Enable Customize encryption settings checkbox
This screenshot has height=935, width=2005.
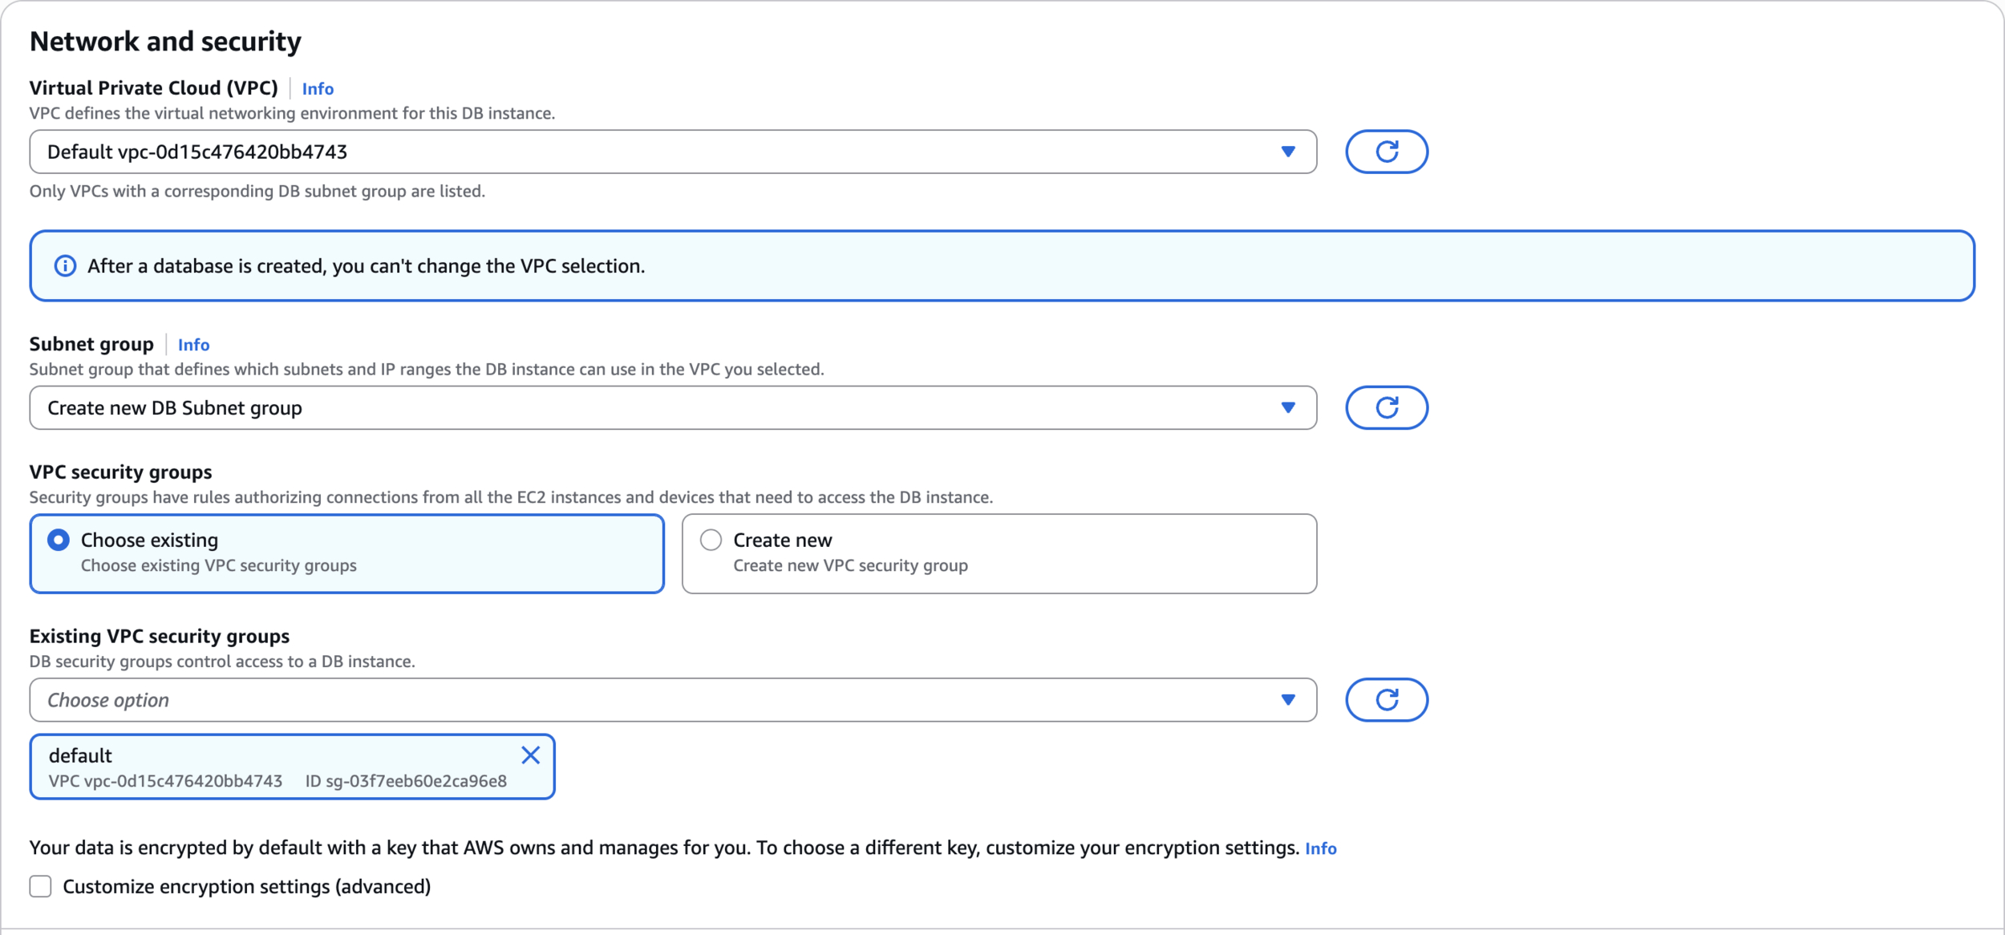pyautogui.click(x=40, y=886)
